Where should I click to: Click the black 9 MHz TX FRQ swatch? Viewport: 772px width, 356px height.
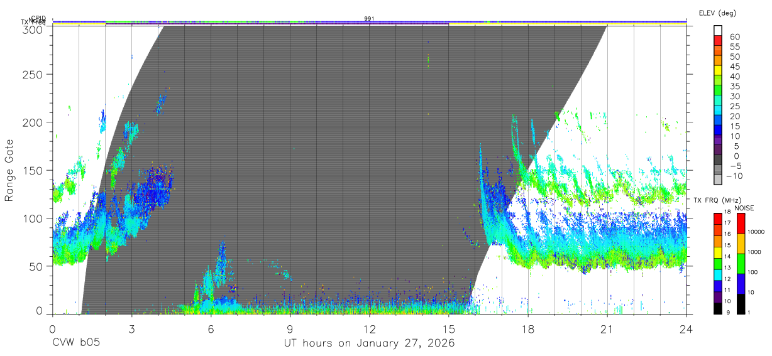[x=718, y=308]
